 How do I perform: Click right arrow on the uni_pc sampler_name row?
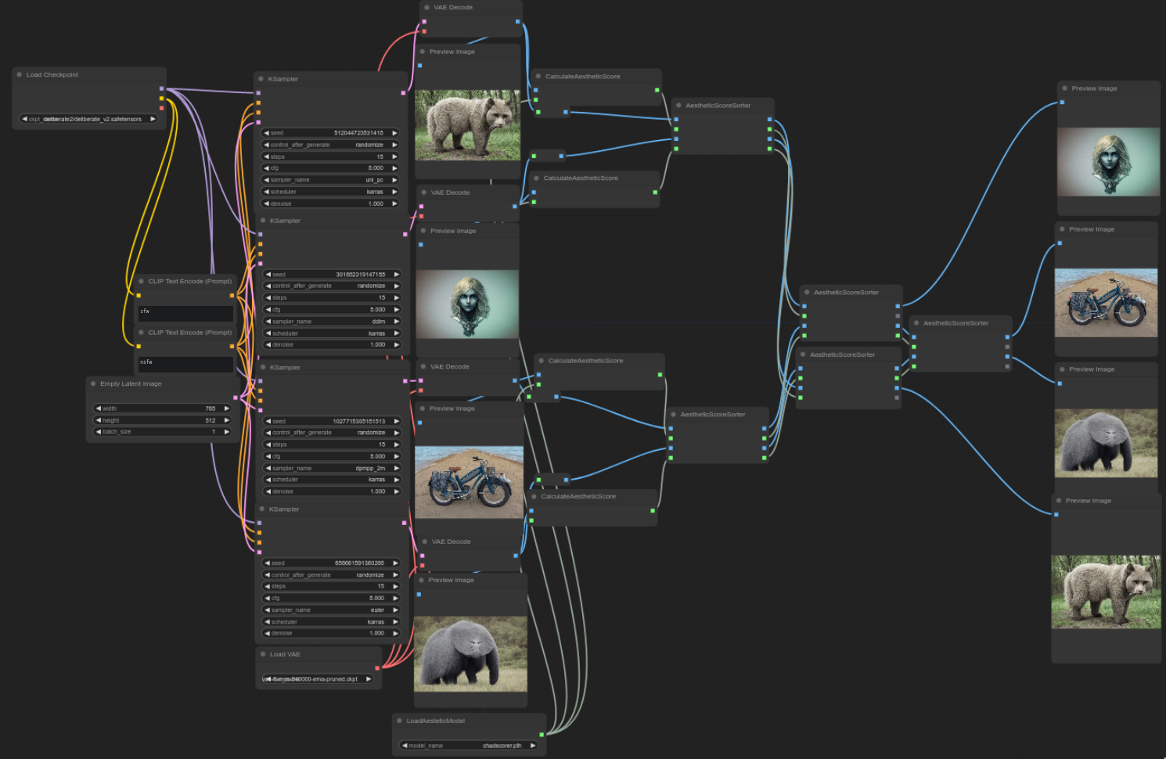click(x=394, y=180)
